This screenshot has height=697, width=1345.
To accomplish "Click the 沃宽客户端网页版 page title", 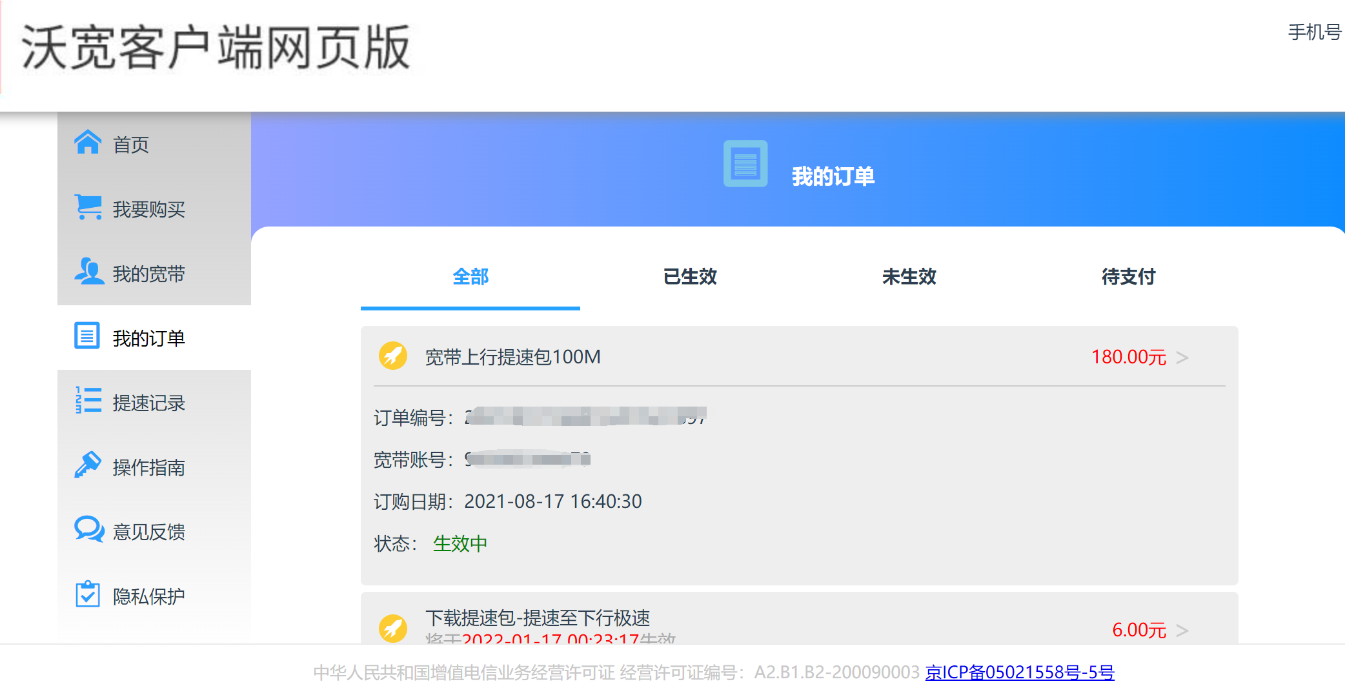I will point(216,47).
